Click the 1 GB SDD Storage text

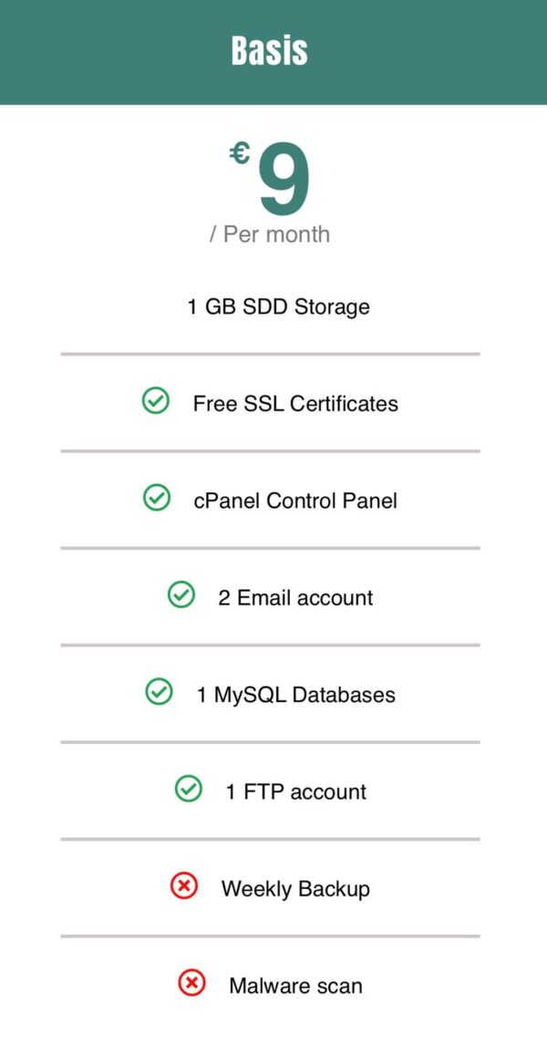pos(278,307)
